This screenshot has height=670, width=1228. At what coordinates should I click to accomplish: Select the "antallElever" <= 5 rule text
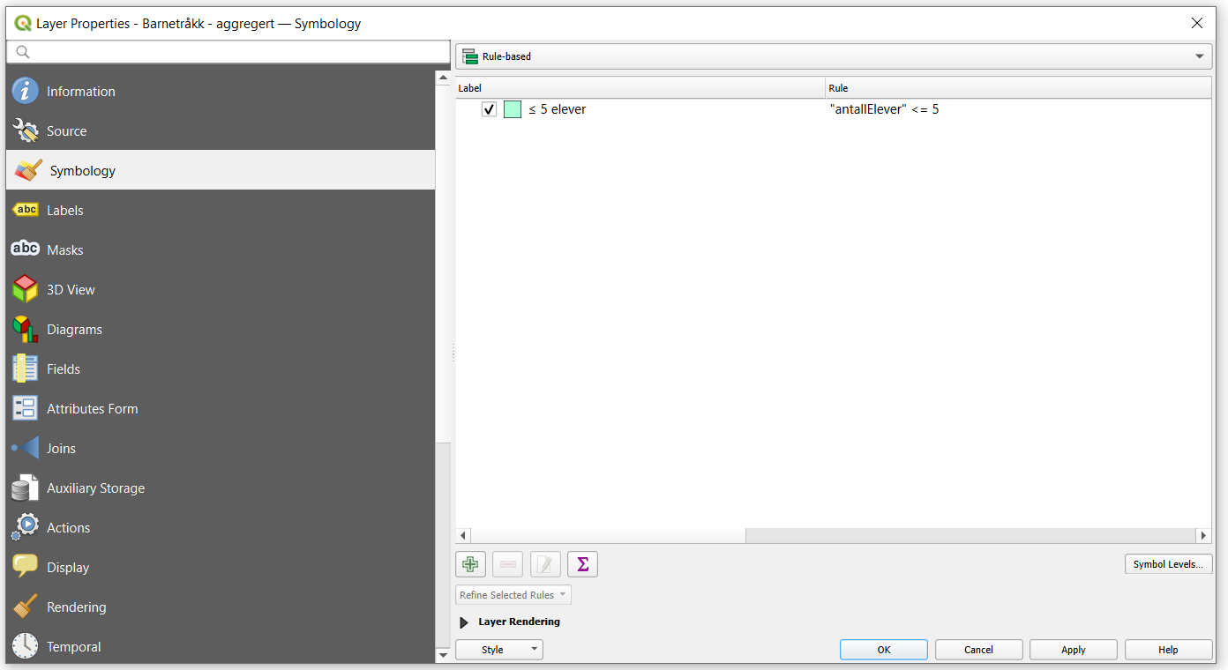pos(884,109)
